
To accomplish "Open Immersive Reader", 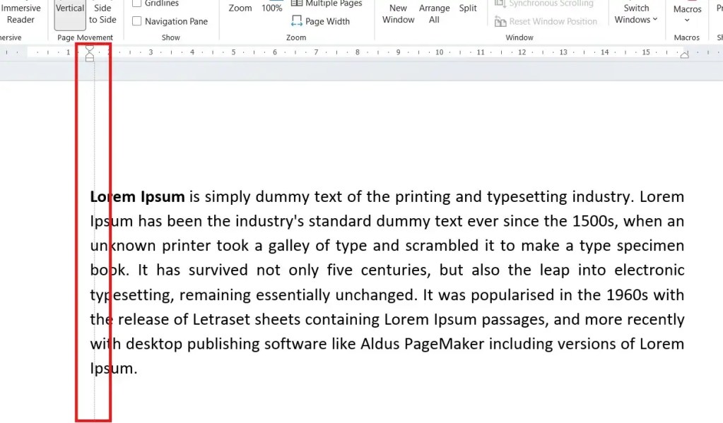I will click(22, 13).
